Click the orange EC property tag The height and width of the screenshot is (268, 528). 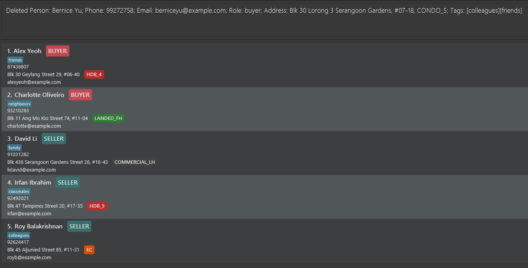click(89, 250)
